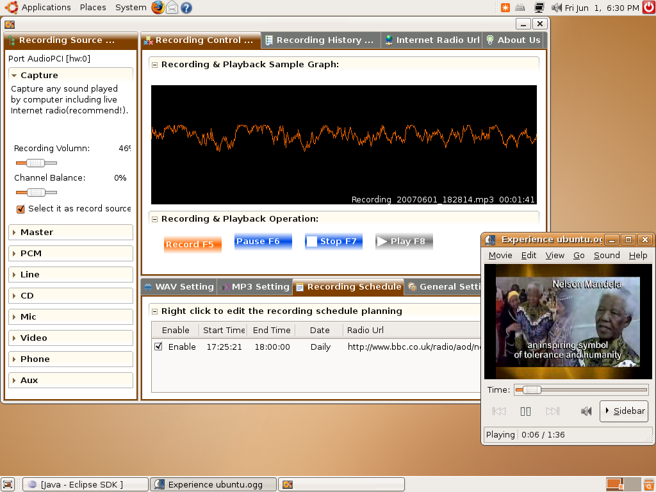Click Experience ubuntu.ogg taskbar button

[213, 484]
